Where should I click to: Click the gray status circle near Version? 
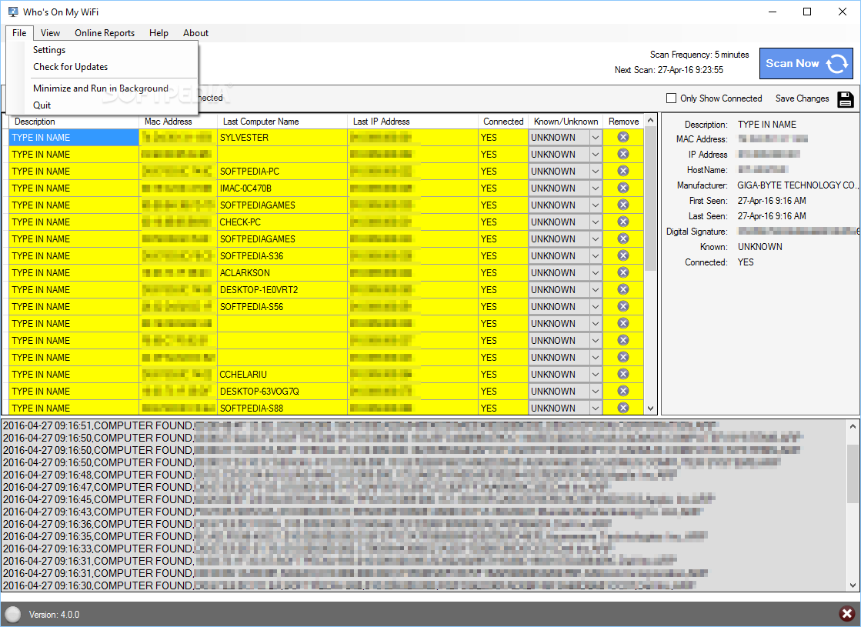tap(12, 615)
